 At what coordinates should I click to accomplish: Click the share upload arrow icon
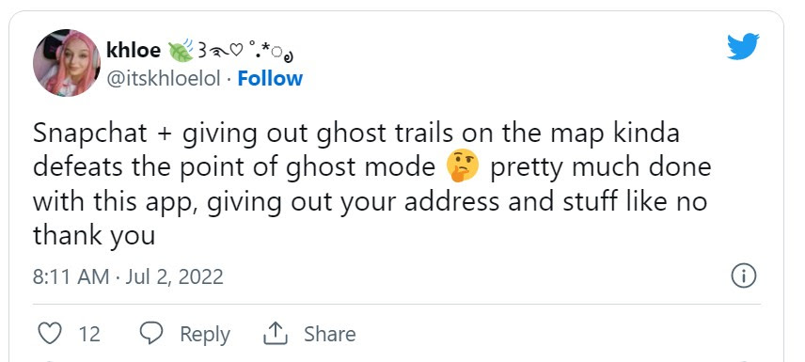point(276,334)
